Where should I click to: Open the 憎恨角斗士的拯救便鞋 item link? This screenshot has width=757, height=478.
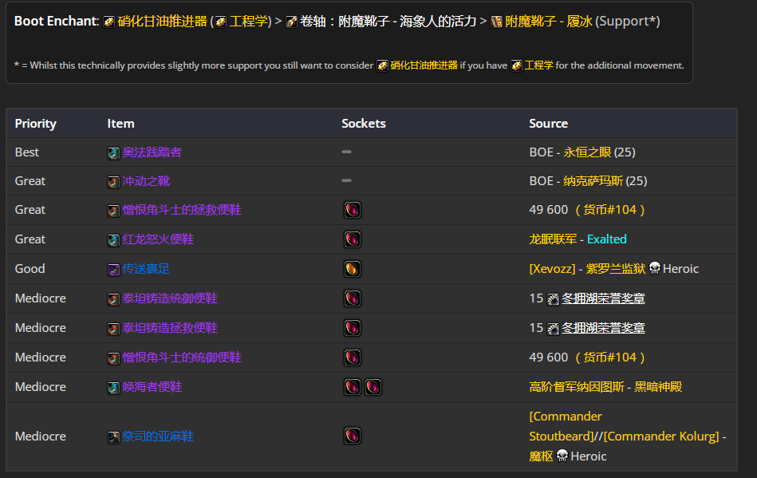click(182, 210)
